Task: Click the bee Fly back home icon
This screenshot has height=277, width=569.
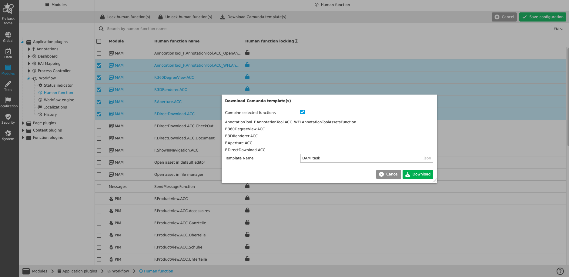Action: click(x=8, y=9)
